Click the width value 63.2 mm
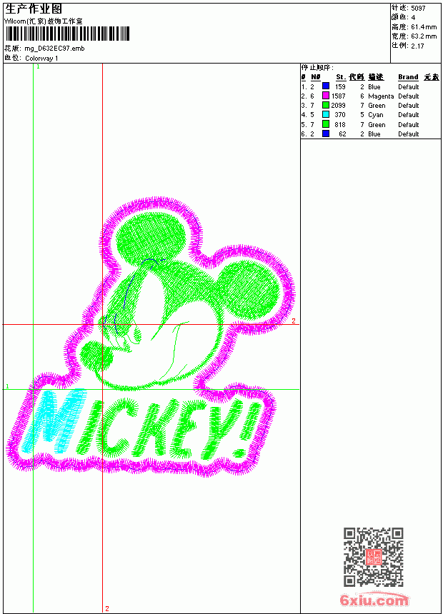 pyautogui.click(x=424, y=36)
